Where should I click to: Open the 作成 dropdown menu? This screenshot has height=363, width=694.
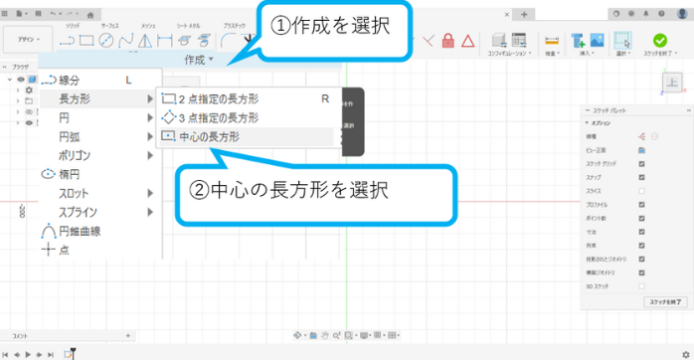tap(199, 60)
